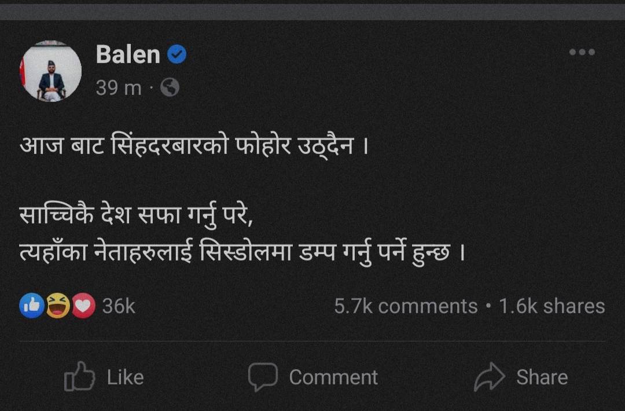
Task: Open Balen's profile picture
Action: (x=51, y=72)
